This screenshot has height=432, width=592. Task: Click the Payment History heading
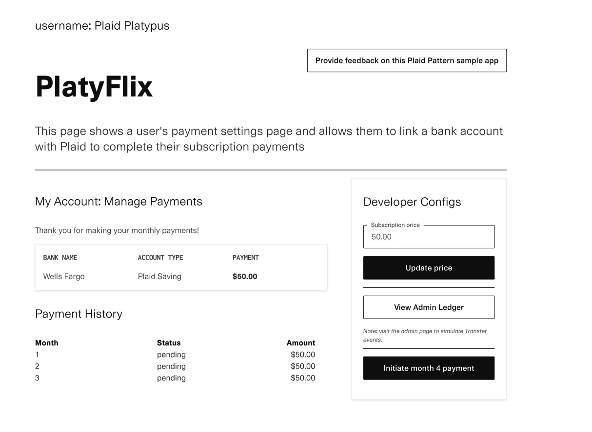tap(79, 314)
